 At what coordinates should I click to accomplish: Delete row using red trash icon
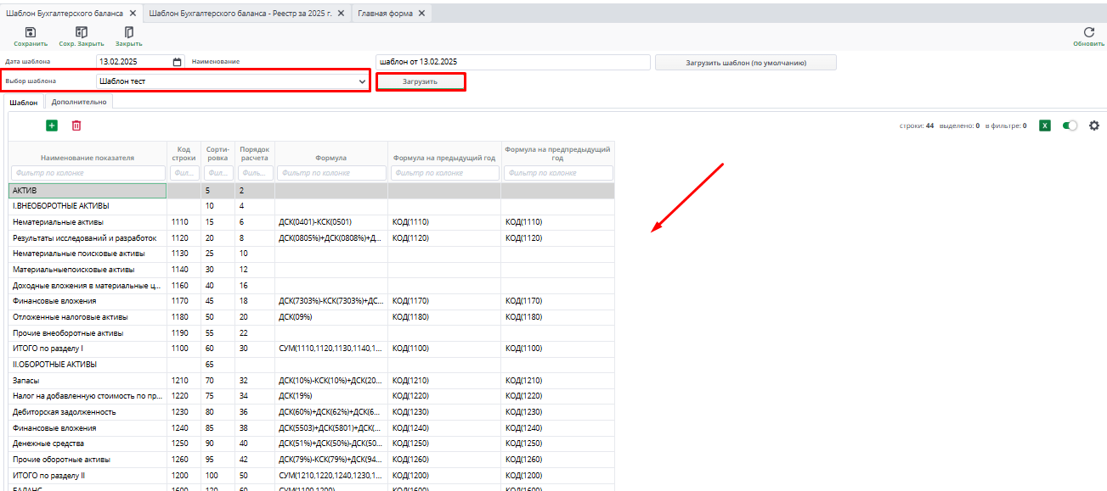(76, 126)
